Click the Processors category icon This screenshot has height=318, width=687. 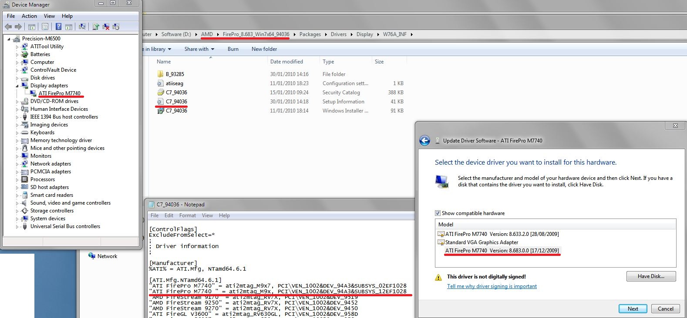click(x=25, y=179)
